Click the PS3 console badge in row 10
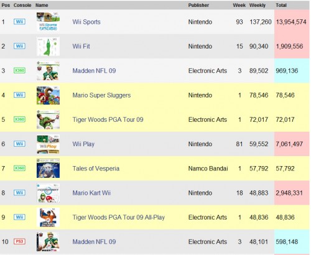 [19, 241]
